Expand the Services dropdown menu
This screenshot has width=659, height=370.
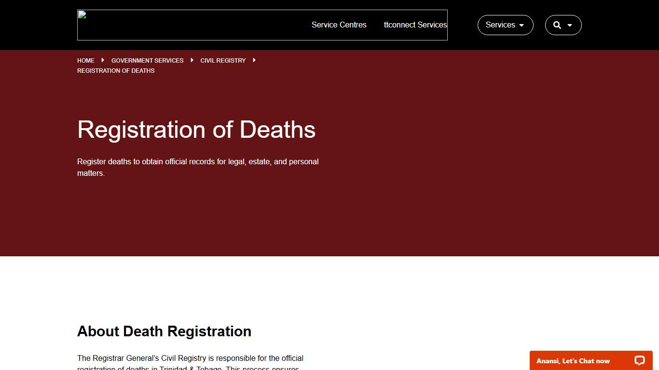coord(505,25)
